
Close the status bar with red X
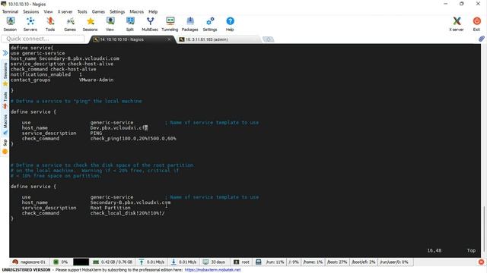coord(482,262)
